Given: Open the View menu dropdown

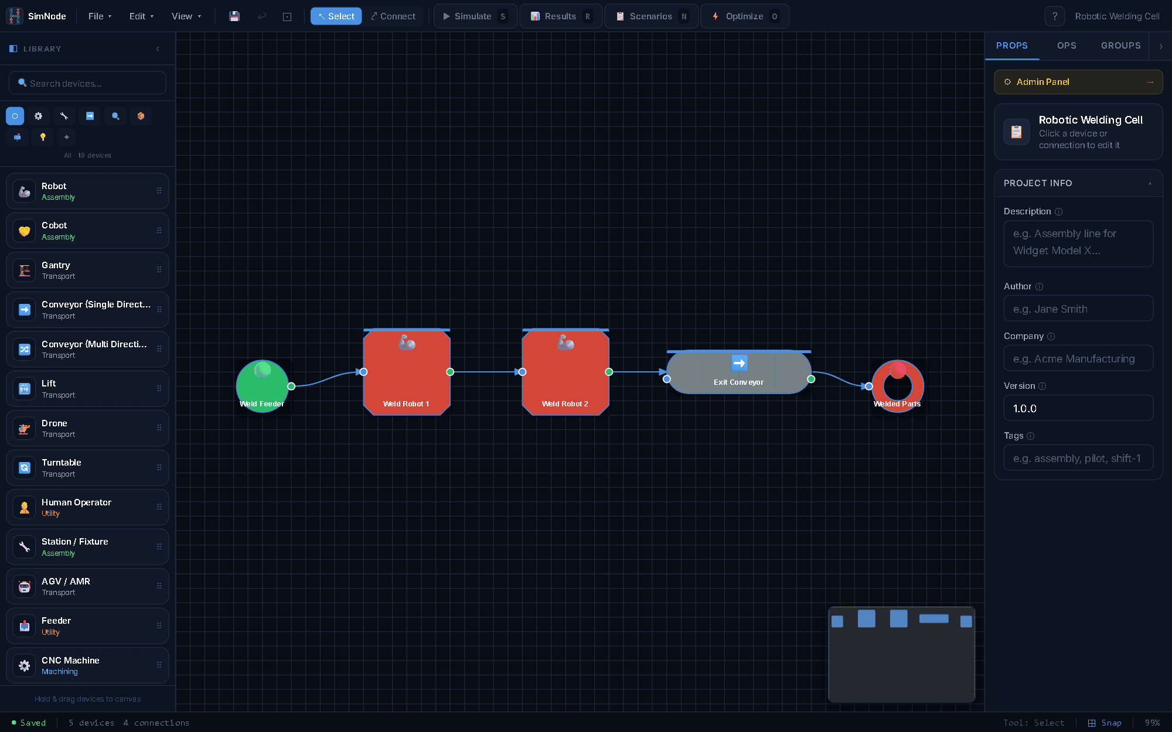Looking at the screenshot, I should 186,16.
